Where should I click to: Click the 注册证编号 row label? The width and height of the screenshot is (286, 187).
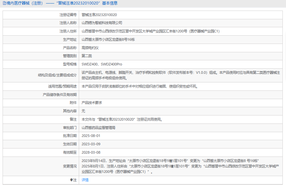pyautogui.click(x=68, y=15)
